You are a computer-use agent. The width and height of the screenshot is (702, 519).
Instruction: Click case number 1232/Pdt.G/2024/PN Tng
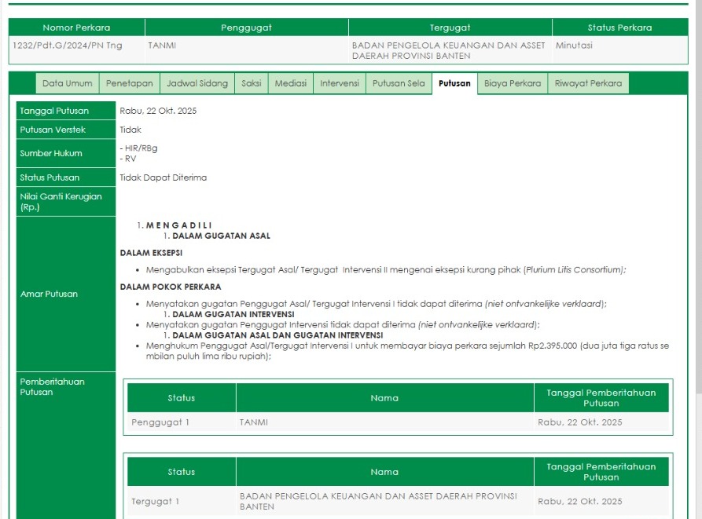pyautogui.click(x=68, y=46)
